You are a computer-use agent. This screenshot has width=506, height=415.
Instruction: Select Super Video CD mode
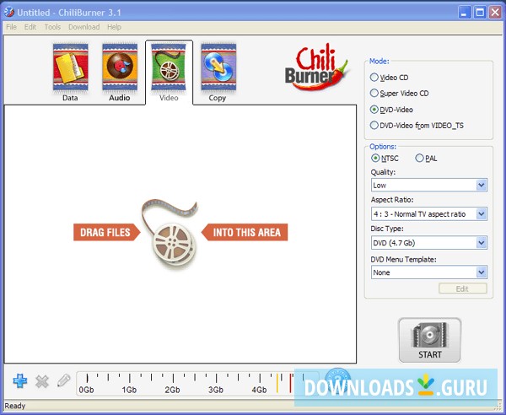399,94
